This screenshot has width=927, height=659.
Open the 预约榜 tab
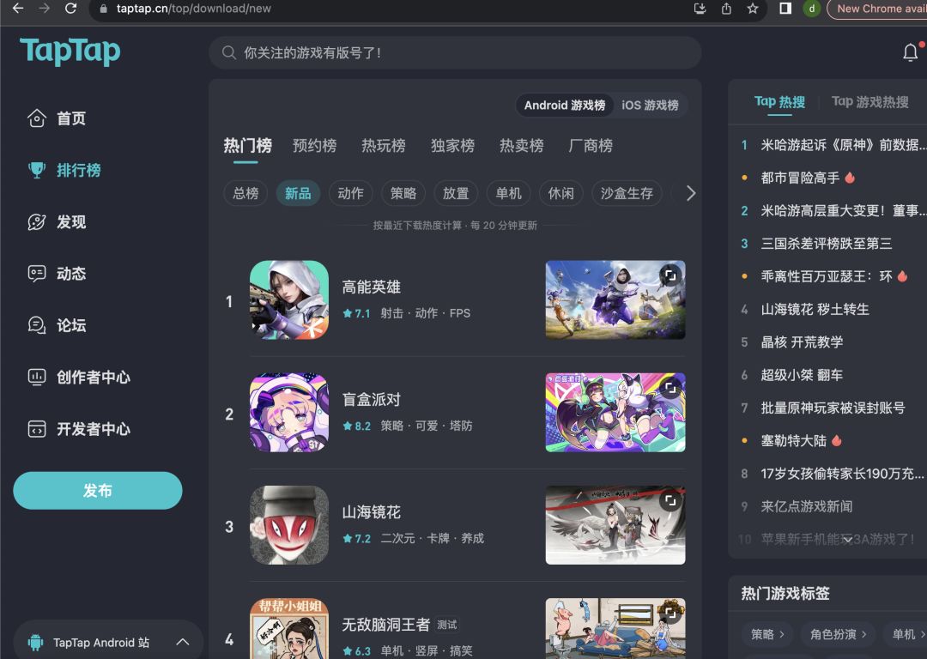[314, 145]
